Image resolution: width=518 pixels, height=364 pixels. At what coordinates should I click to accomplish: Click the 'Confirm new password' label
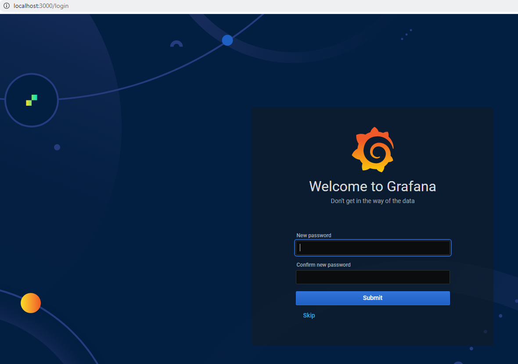tap(324, 264)
